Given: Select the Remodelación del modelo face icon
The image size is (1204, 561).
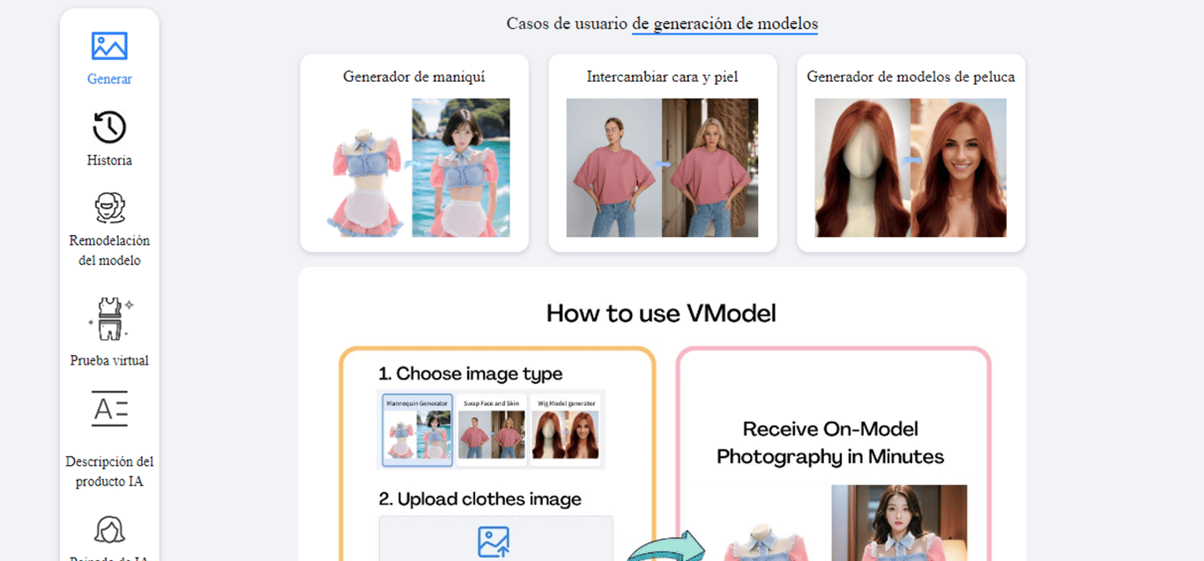Looking at the screenshot, I should [x=109, y=208].
